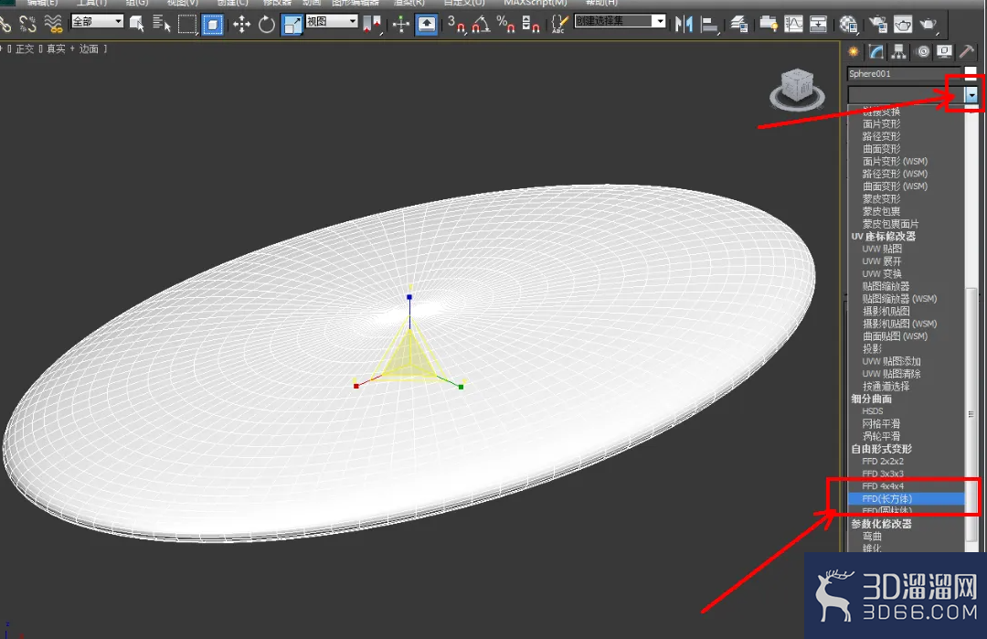Click the Align tool icon

point(710,25)
